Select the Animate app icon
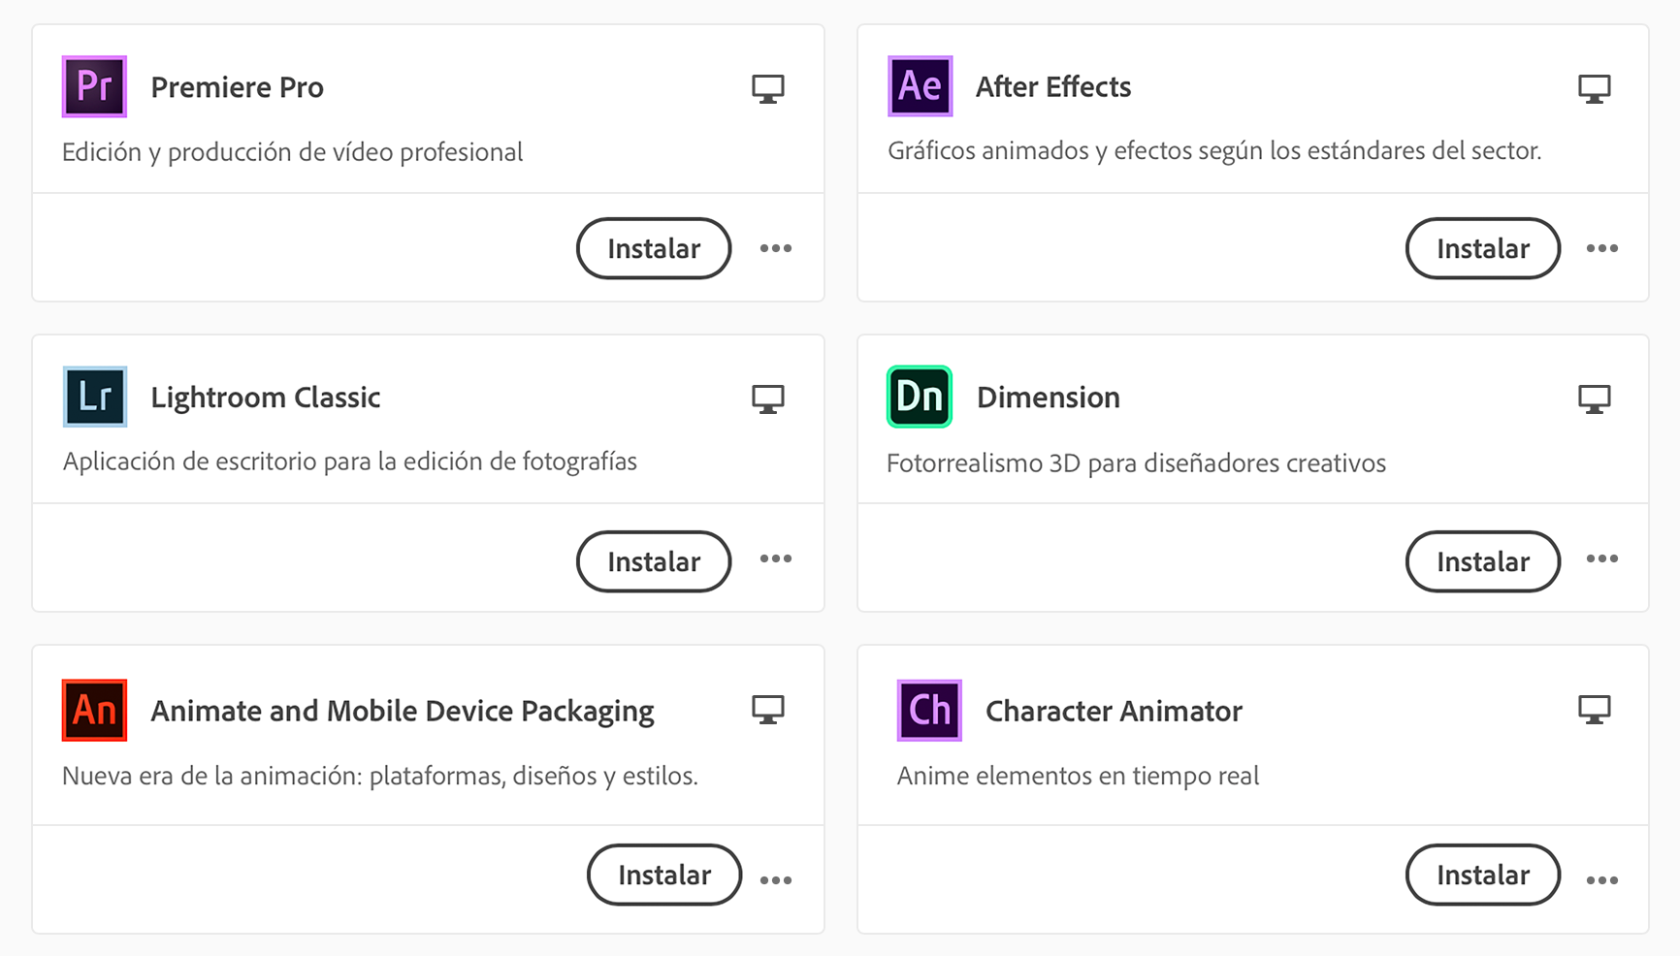This screenshot has width=1680, height=956. 93,710
